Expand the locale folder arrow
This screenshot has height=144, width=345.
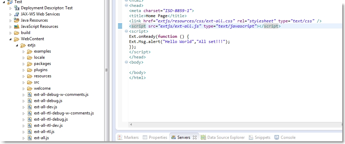point(24,58)
